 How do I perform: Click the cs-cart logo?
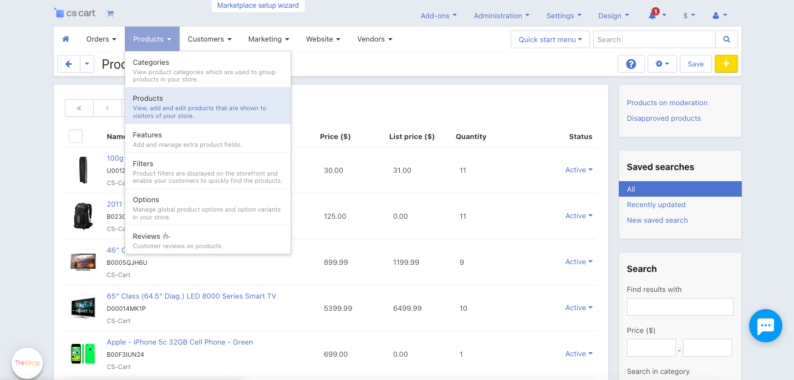74,13
